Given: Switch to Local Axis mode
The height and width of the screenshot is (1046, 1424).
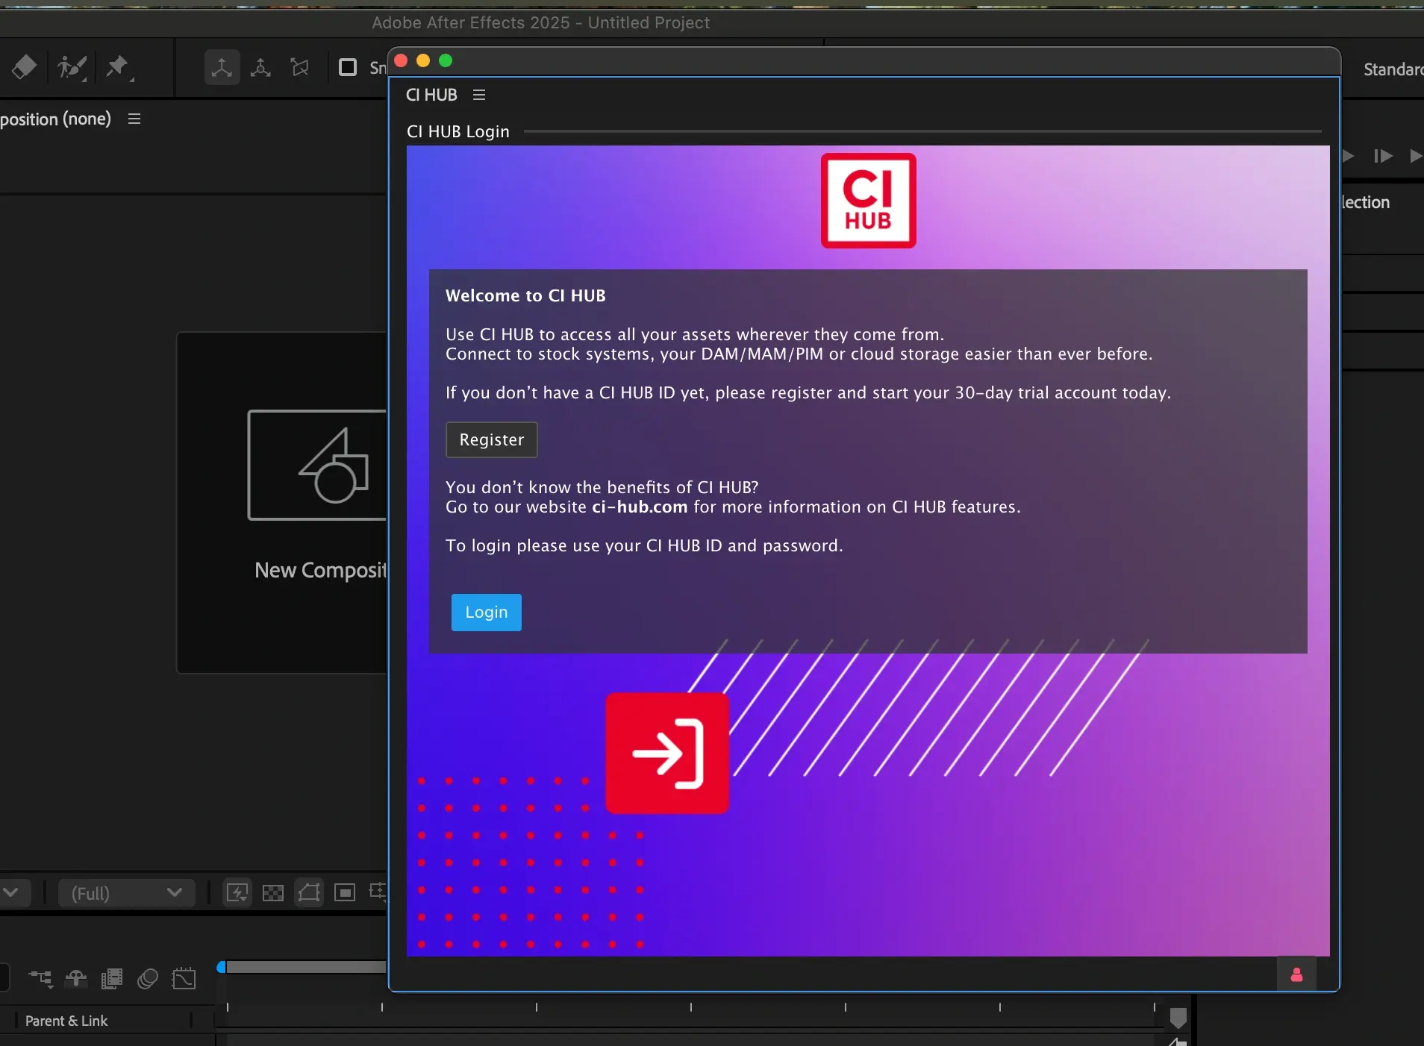Looking at the screenshot, I should pyautogui.click(x=222, y=68).
